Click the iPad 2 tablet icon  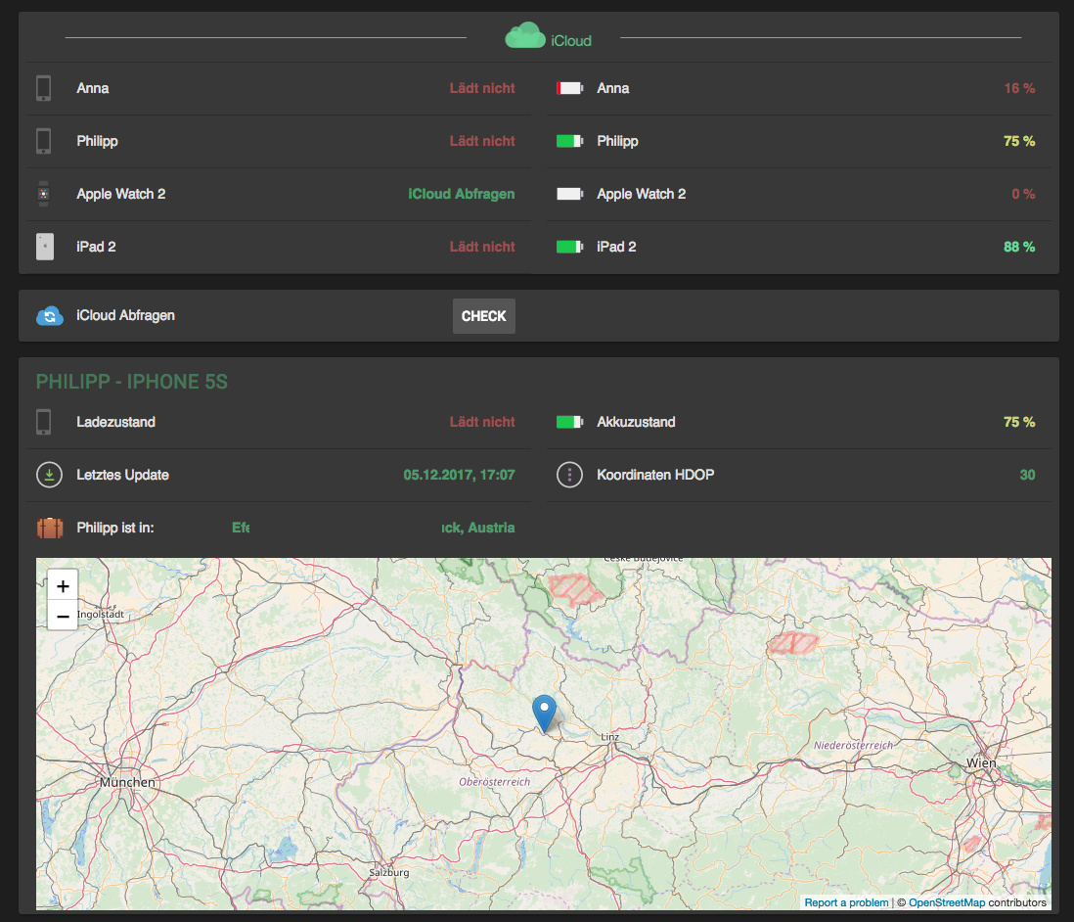pos(44,247)
